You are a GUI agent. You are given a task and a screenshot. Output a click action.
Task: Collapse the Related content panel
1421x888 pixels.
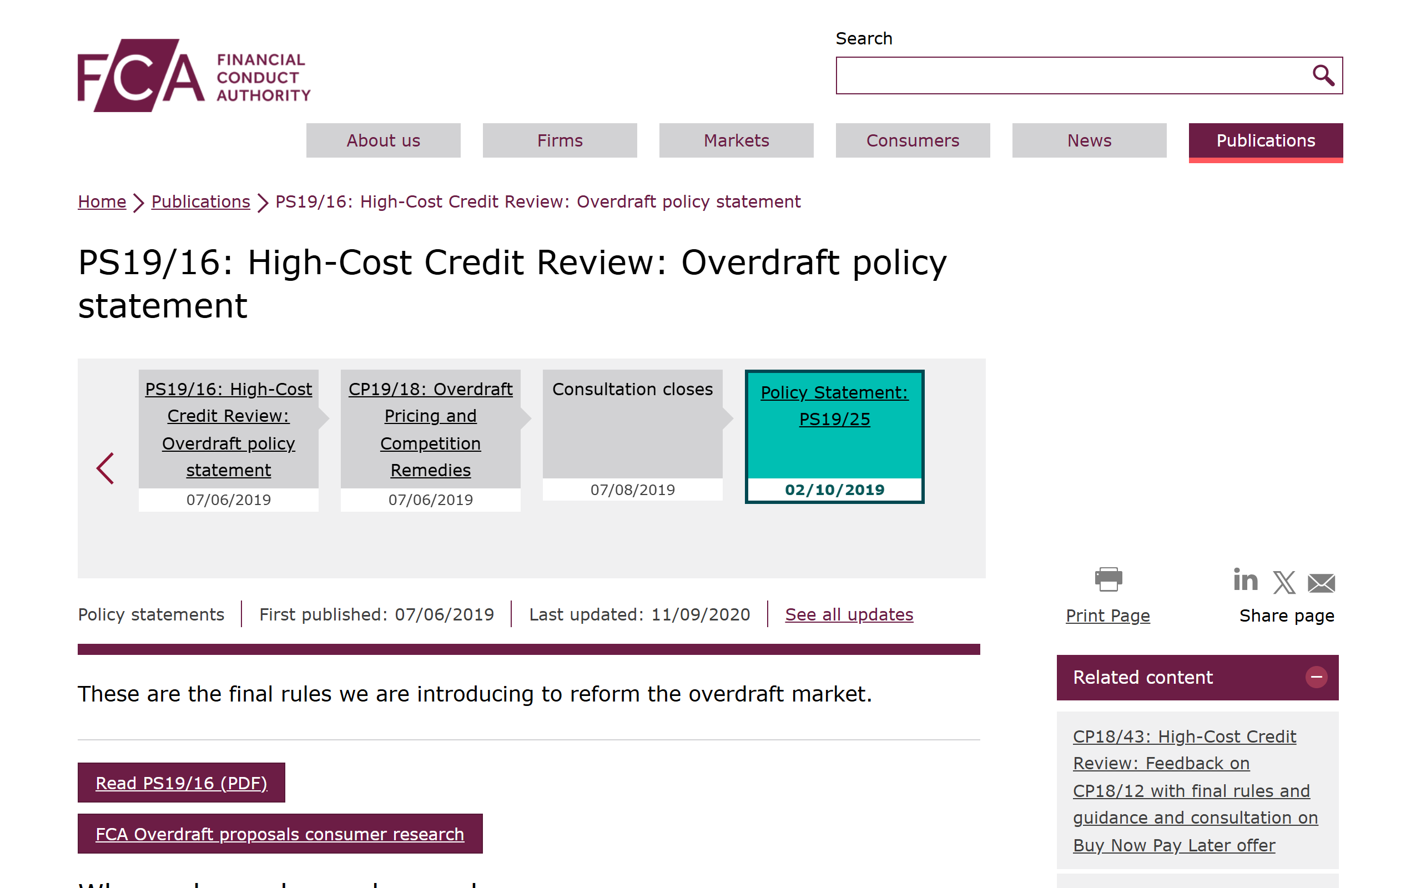click(1316, 677)
